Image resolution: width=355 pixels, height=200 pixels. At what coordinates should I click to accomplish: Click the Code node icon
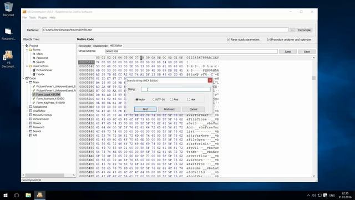[x=27, y=78]
